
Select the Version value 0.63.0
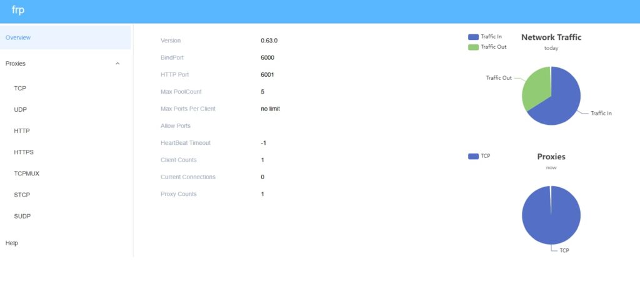coord(269,41)
